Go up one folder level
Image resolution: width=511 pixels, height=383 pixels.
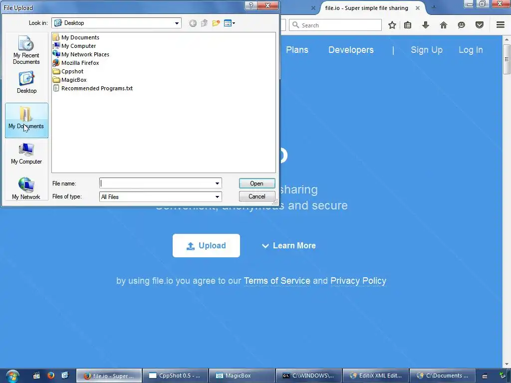pos(204,23)
